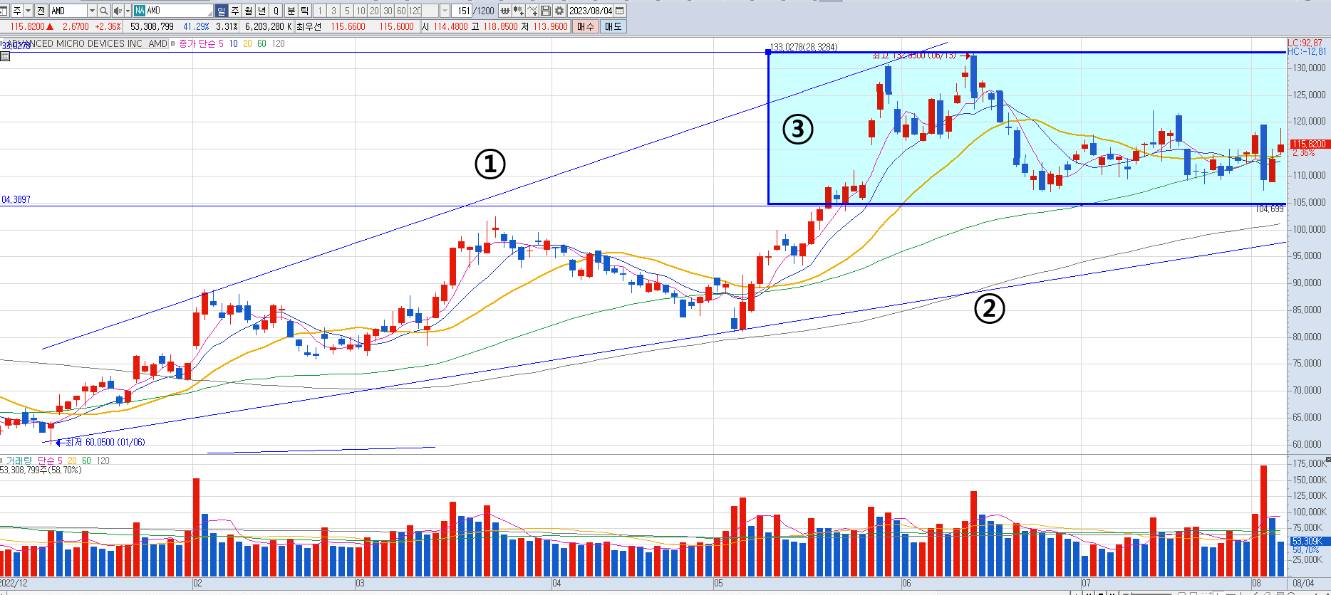Click the 08/04 date label on time axis
Image resolution: width=1331 pixels, height=595 pixels.
[x=1303, y=583]
